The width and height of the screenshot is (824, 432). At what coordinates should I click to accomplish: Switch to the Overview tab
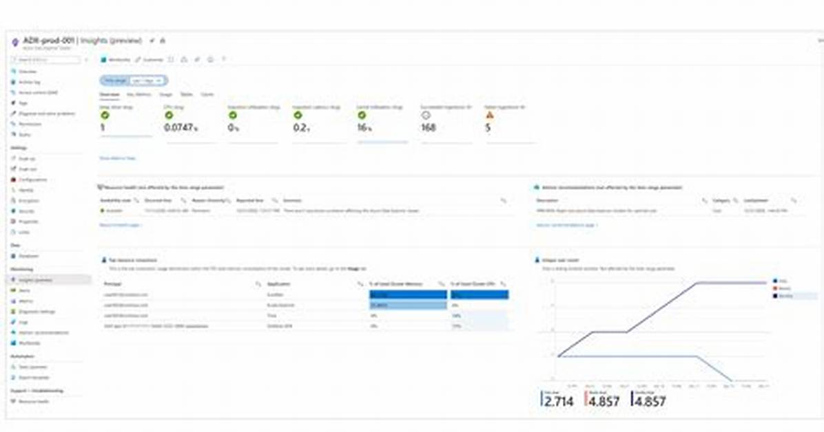click(x=110, y=95)
